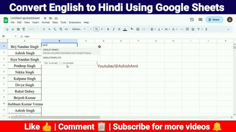The image size is (236, 132).
Task: Open more number formats 123
Action: [x=66, y=29]
